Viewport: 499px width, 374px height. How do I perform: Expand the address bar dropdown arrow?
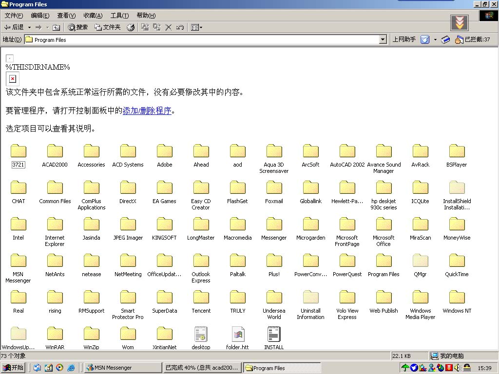(x=383, y=39)
